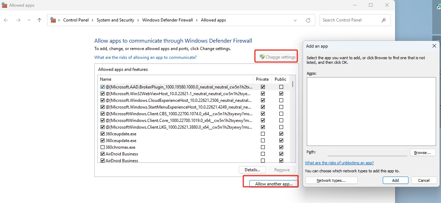Image resolution: width=441 pixels, height=203 pixels.
Task: Open risks of allowing an app link
Action: 145,57
